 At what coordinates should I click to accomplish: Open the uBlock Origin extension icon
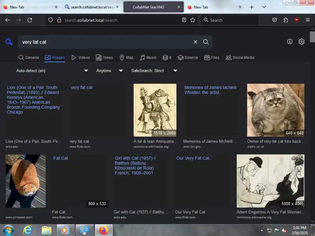pos(297,20)
